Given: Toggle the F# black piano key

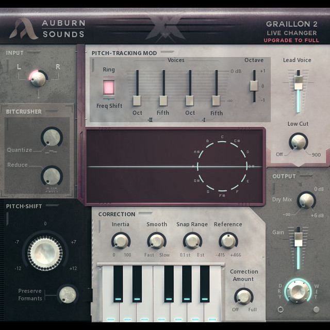Looking at the screenshot, I should click(x=169, y=284).
